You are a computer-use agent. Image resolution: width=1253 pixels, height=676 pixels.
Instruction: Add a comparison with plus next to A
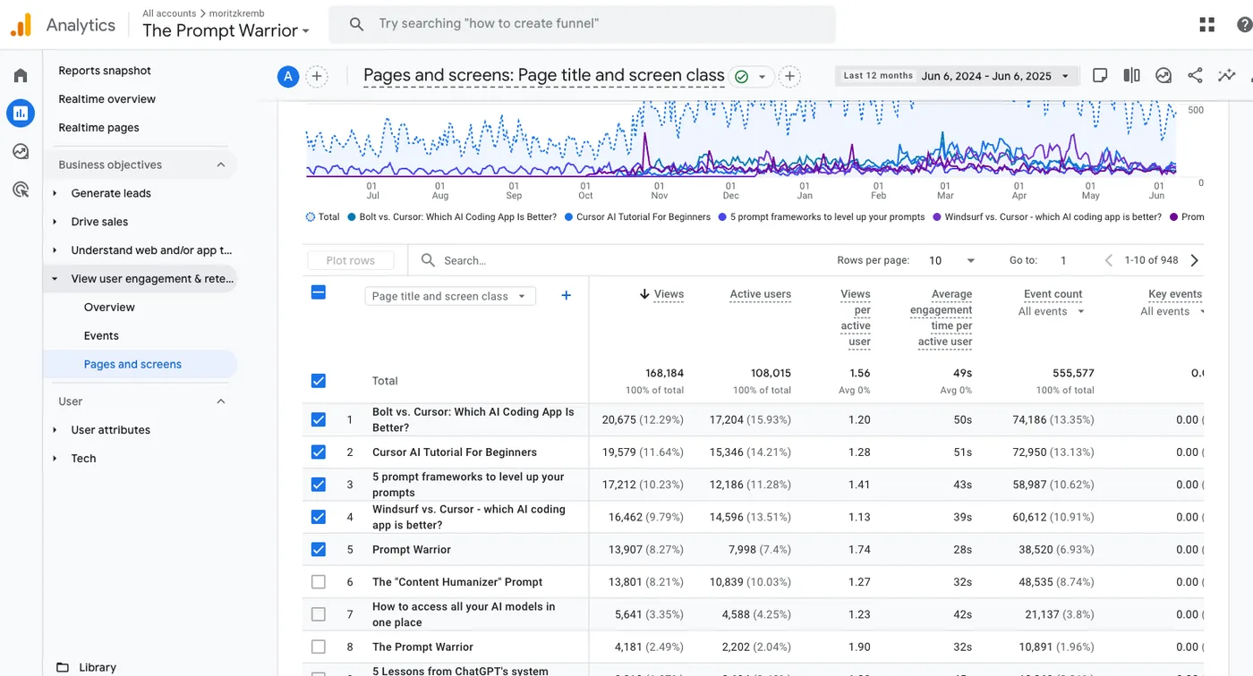[317, 76]
